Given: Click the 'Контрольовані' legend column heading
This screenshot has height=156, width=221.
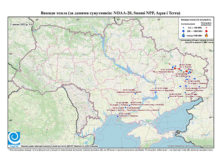Looking at the screenshot, I should [188, 24].
